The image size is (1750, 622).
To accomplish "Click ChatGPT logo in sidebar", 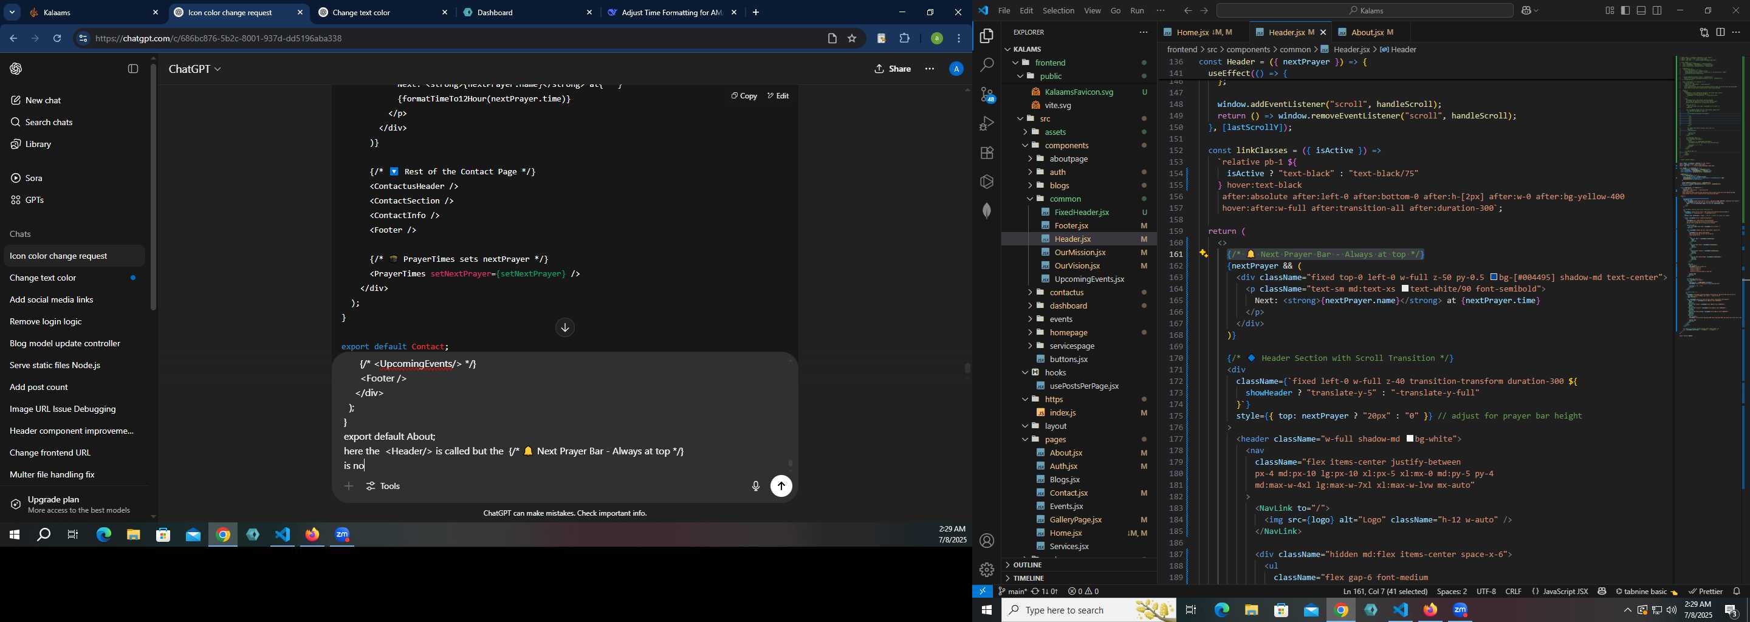I will [x=16, y=69].
